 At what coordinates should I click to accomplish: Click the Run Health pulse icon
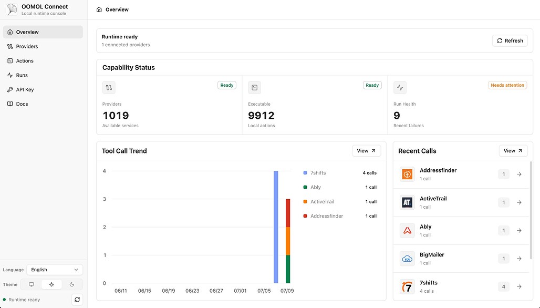(400, 87)
